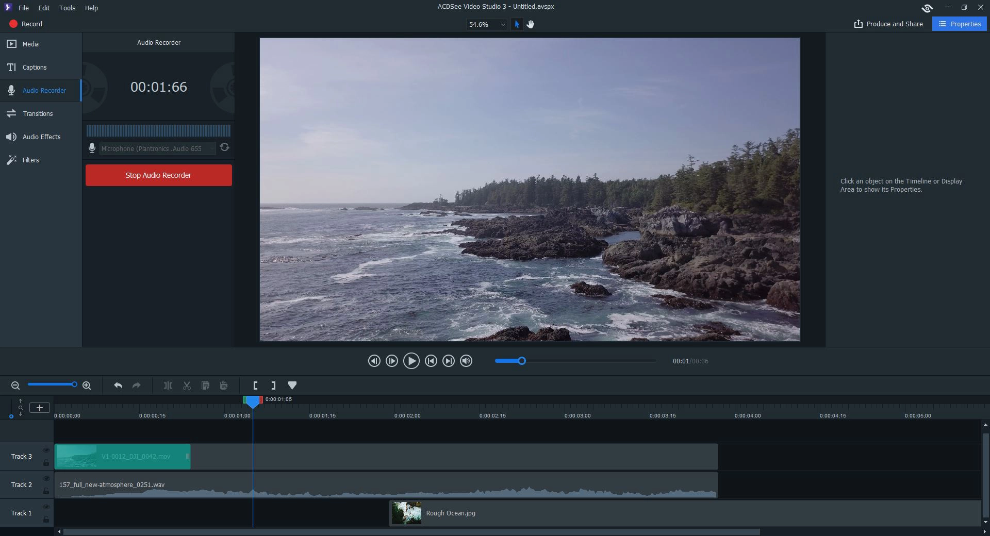
Task: Click the Undo arrow in timeline toolbar
Action: [118, 386]
